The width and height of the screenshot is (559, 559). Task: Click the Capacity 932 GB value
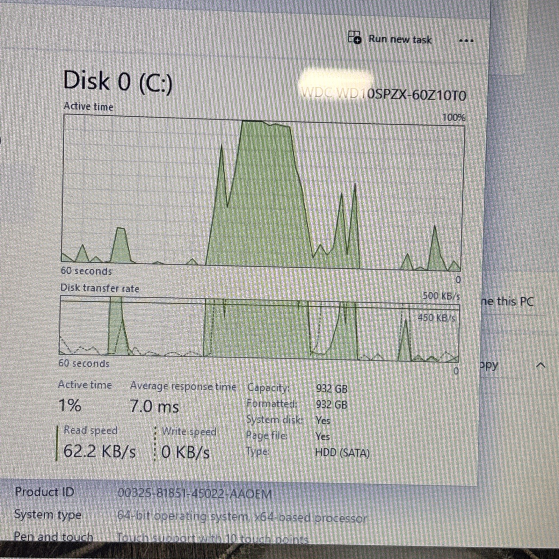pos(332,389)
